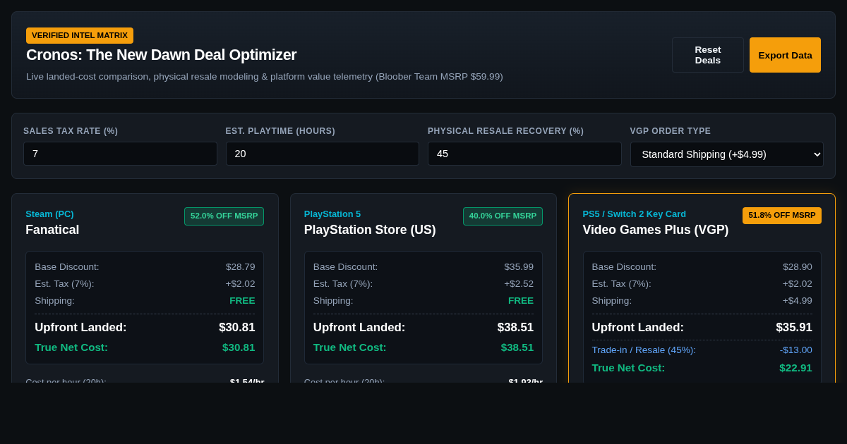This screenshot has height=444, width=847.
Task: Click Fanatical upfront landed value $30.81
Action: click(237, 328)
